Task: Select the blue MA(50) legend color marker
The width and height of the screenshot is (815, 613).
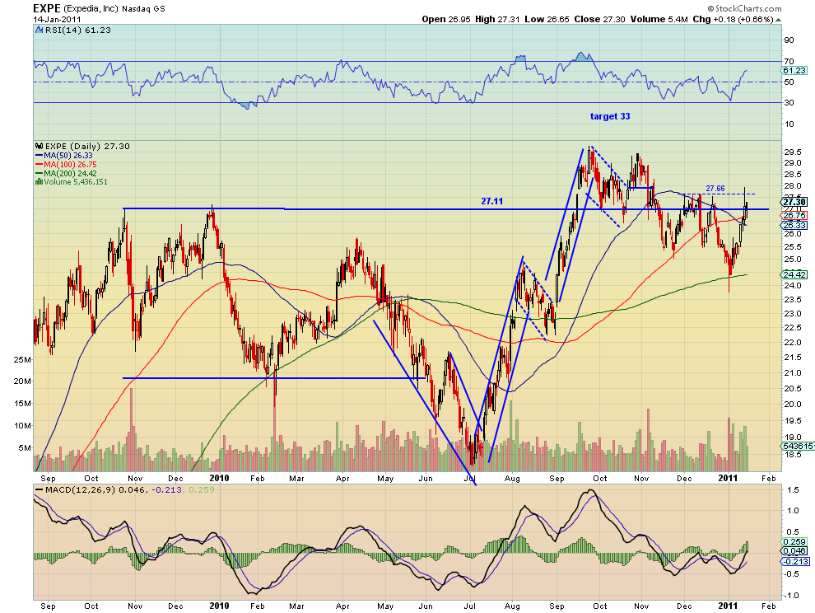Action: click(x=39, y=156)
